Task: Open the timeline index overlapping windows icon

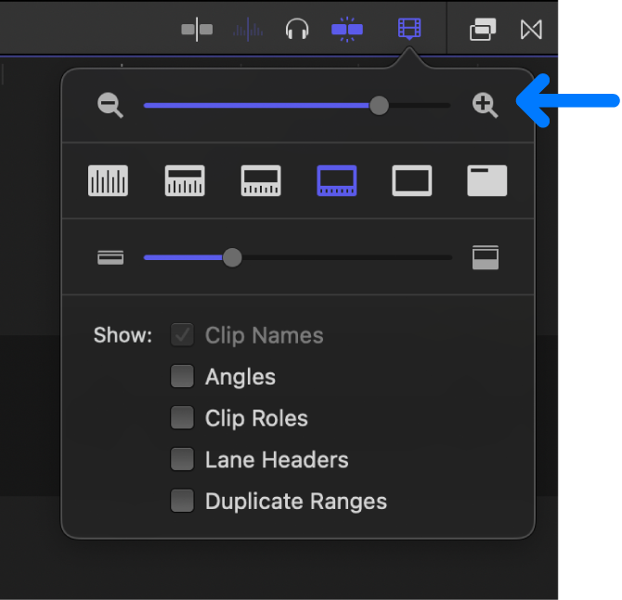Action: point(483,30)
